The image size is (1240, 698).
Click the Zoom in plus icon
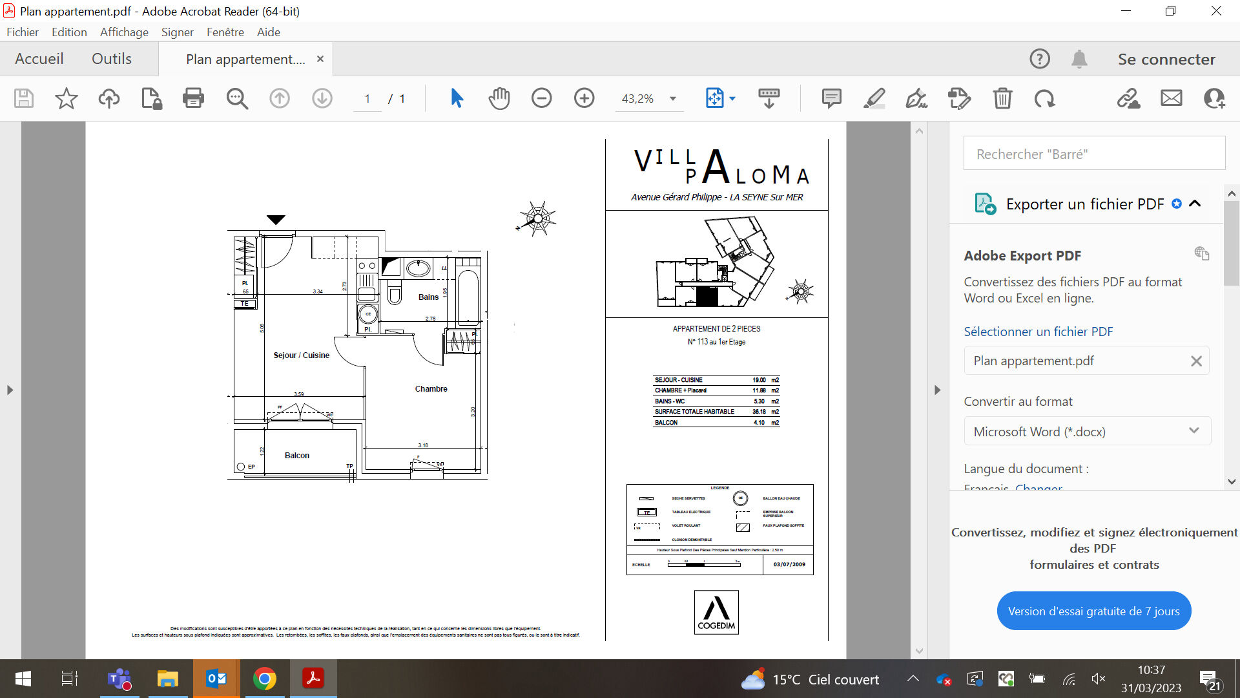(x=584, y=98)
